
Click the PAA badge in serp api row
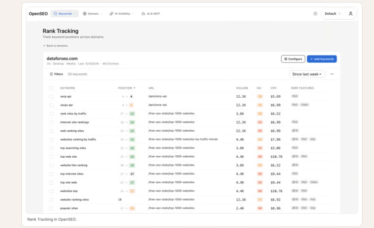295,96
